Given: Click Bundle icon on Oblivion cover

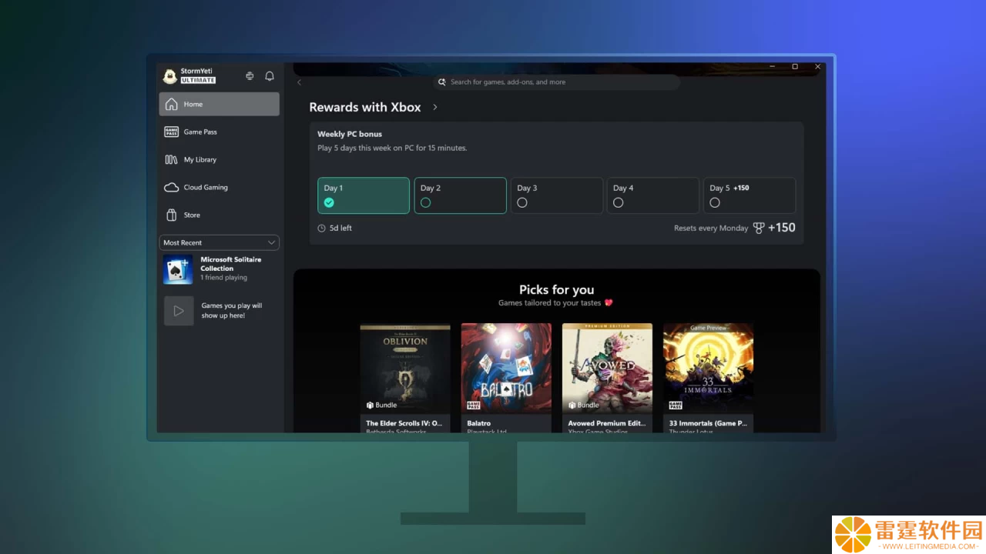Looking at the screenshot, I should 370,405.
